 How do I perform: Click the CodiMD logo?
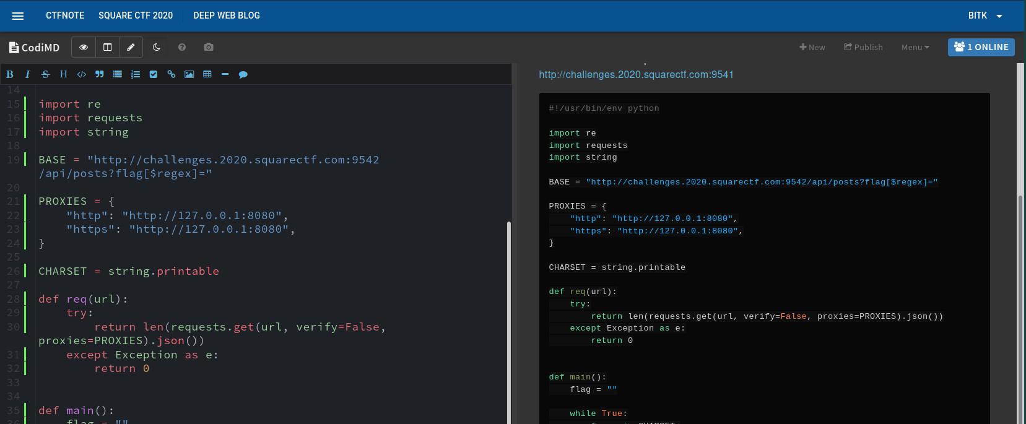coord(35,47)
